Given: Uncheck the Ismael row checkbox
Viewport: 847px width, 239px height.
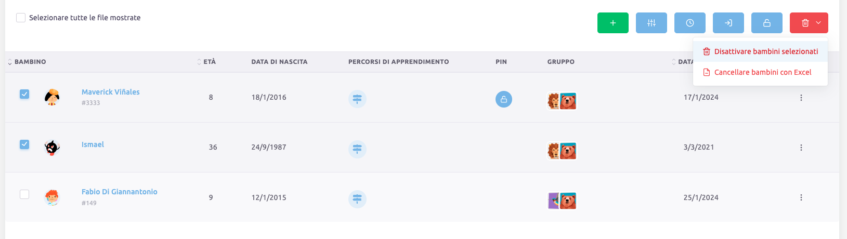Looking at the screenshot, I should pos(24,144).
